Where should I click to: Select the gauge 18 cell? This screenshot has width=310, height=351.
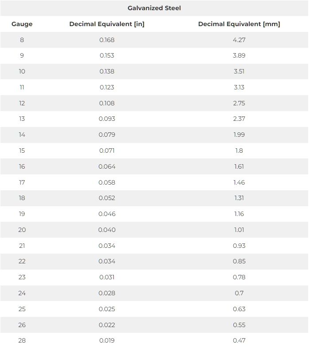pos(22,198)
